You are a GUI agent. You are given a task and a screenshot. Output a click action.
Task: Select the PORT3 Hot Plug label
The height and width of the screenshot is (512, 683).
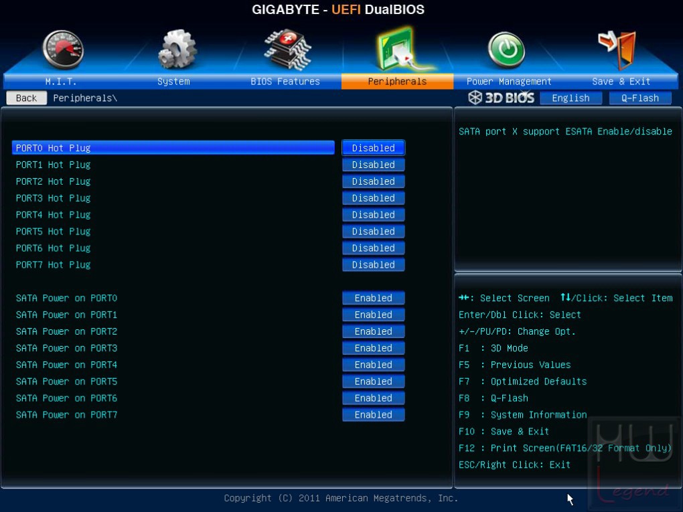point(53,198)
